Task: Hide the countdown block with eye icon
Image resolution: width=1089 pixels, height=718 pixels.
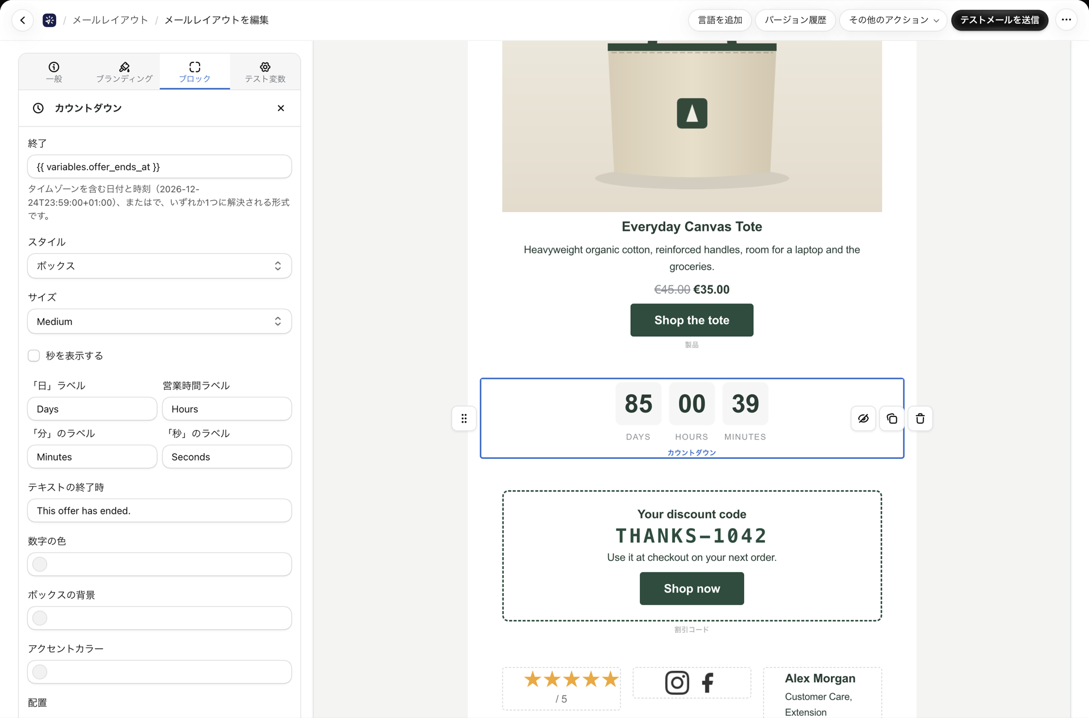Action: point(863,419)
